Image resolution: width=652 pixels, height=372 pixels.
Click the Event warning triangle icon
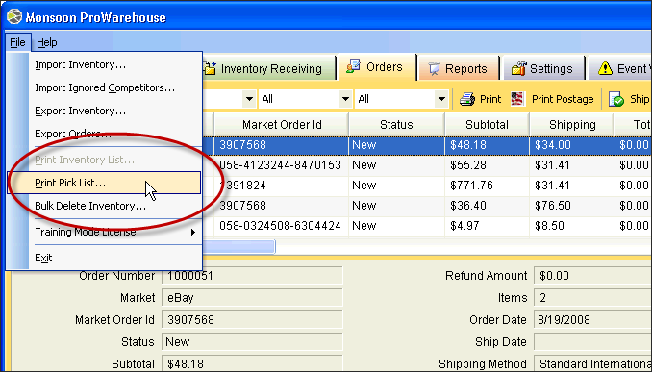pos(605,68)
